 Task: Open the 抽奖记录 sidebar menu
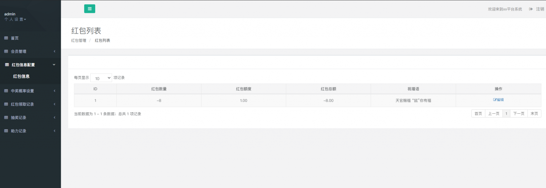pos(18,118)
